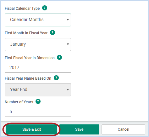This screenshot has height=137, width=149.
Task: Open help for Fiscal Calendar Type
Action: tap(45, 8)
